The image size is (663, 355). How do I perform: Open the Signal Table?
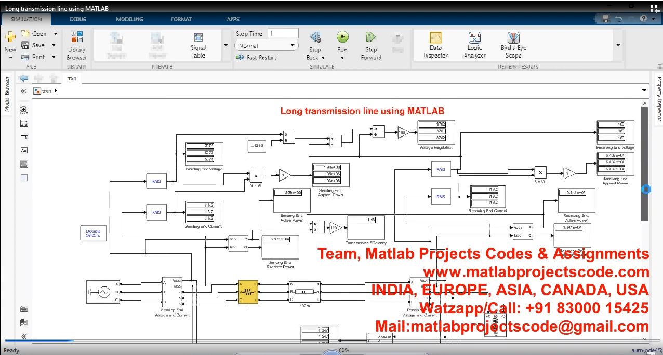[x=198, y=45]
